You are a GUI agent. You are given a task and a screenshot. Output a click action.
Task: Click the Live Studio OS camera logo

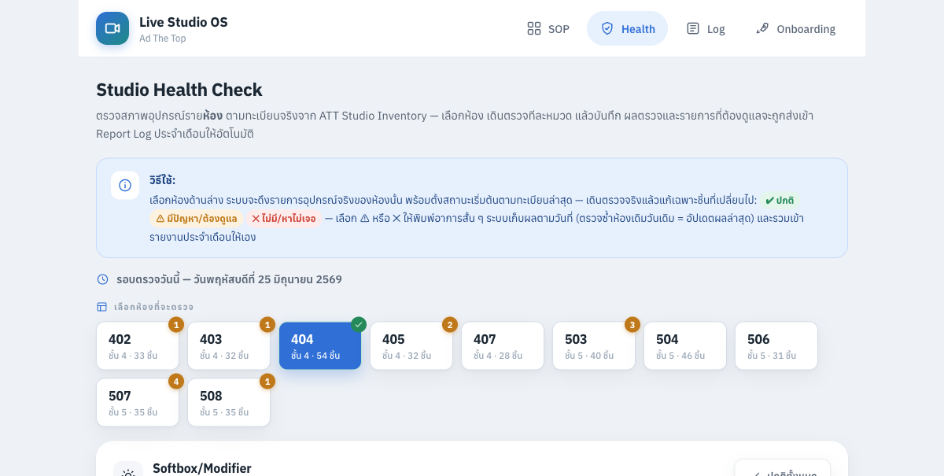[x=112, y=28]
